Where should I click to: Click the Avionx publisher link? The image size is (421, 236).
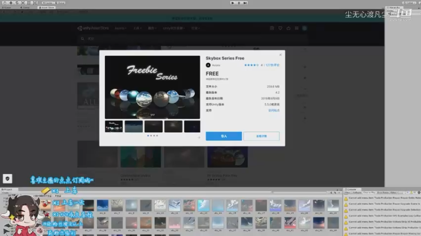tap(216, 65)
